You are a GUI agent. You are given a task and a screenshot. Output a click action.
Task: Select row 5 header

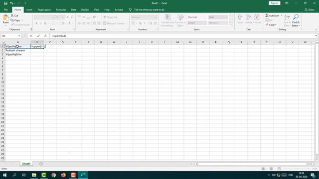[x=2, y=62]
